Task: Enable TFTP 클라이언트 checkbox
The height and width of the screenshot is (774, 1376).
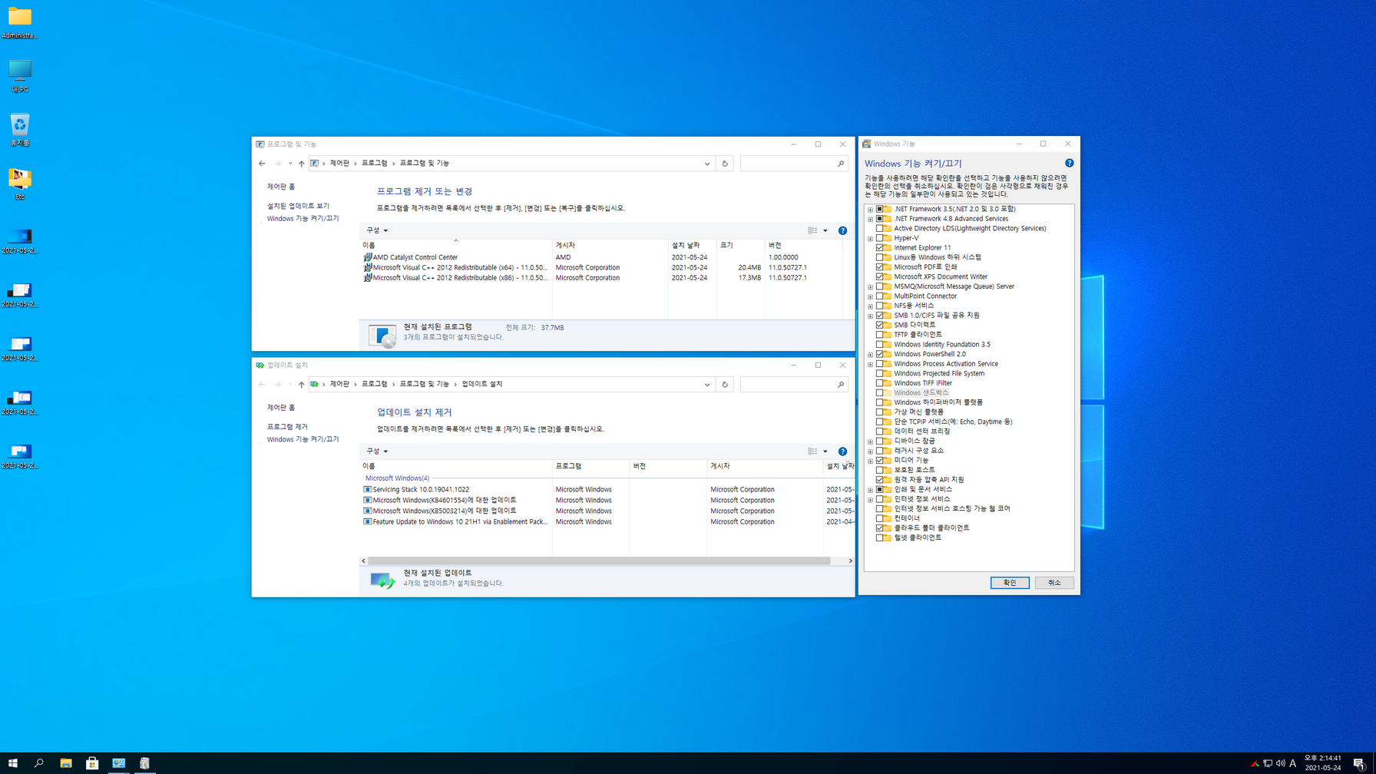Action: click(880, 335)
